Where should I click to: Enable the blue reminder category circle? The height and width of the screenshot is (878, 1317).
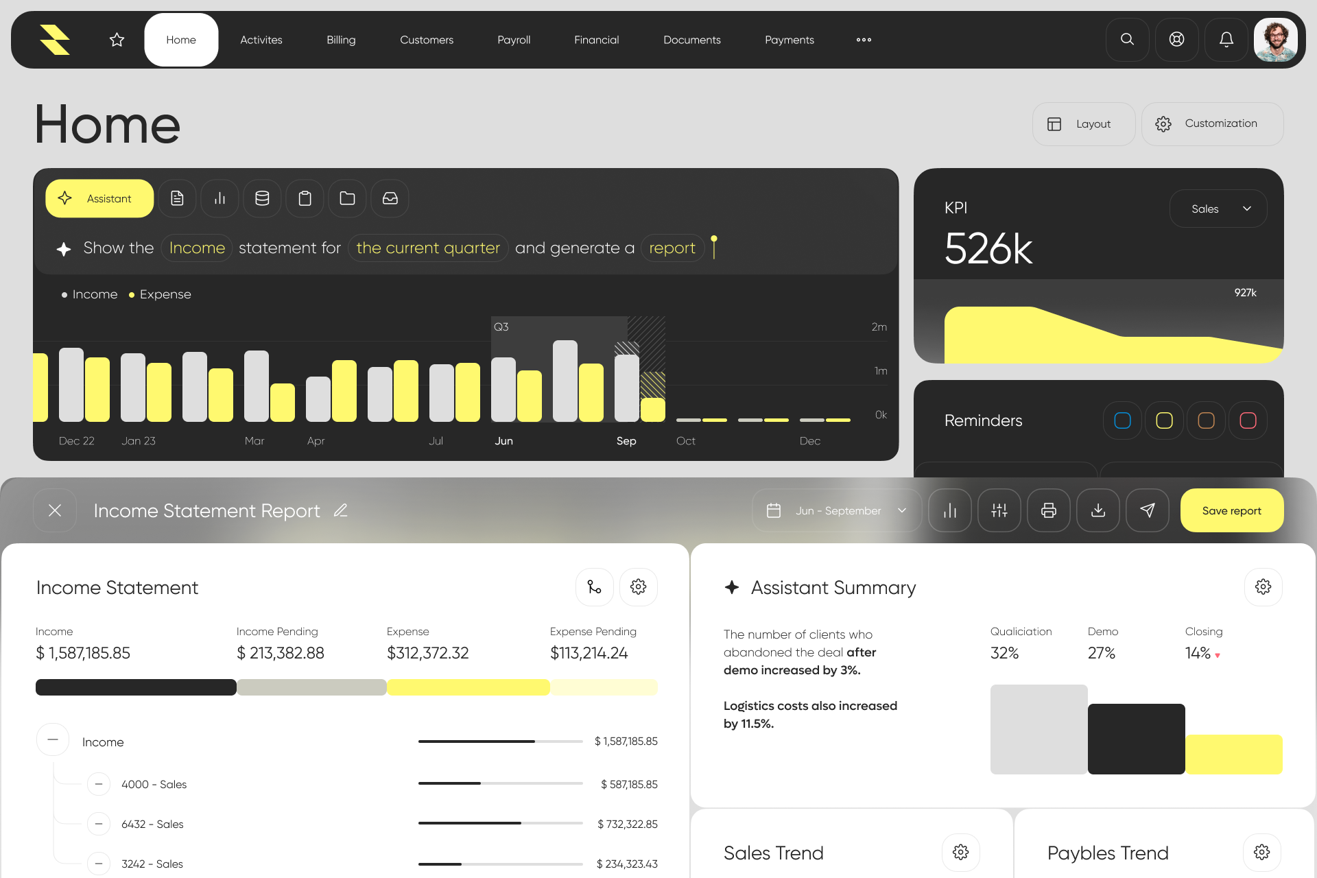point(1122,420)
